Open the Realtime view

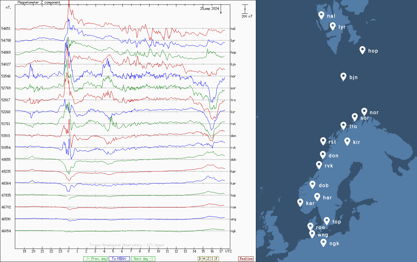(x=246, y=259)
